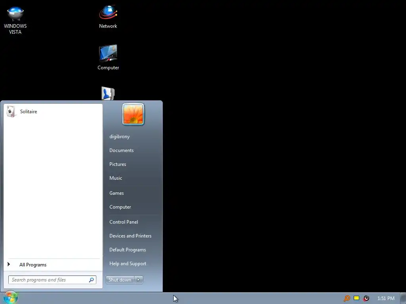Click the magnifier icon in search box
Screen dimensions: 406x304
pos(92,280)
